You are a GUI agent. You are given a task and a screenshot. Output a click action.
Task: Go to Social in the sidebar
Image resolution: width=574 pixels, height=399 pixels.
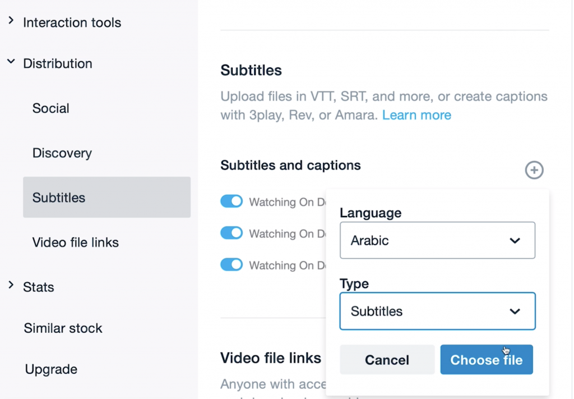click(x=51, y=108)
